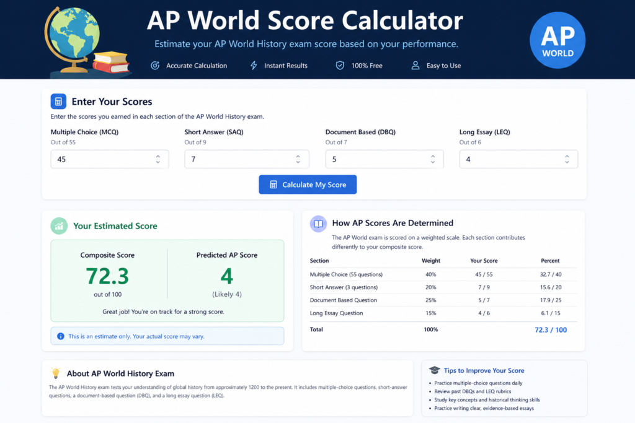Click the graduation cap icon by Tips to Improve
Viewport: 635px width, 423px height.
tap(434, 370)
